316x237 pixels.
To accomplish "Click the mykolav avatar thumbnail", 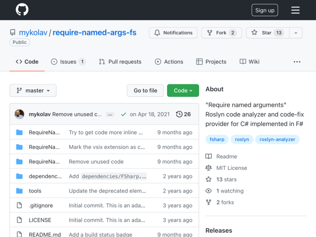I will (19, 114).
